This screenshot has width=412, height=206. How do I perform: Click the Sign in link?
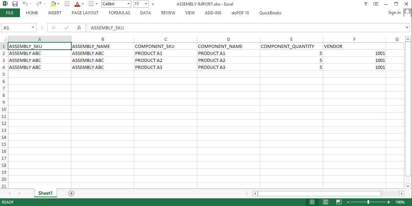click(x=394, y=13)
